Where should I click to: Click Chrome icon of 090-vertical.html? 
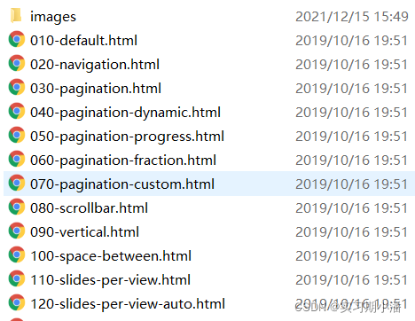(17, 231)
